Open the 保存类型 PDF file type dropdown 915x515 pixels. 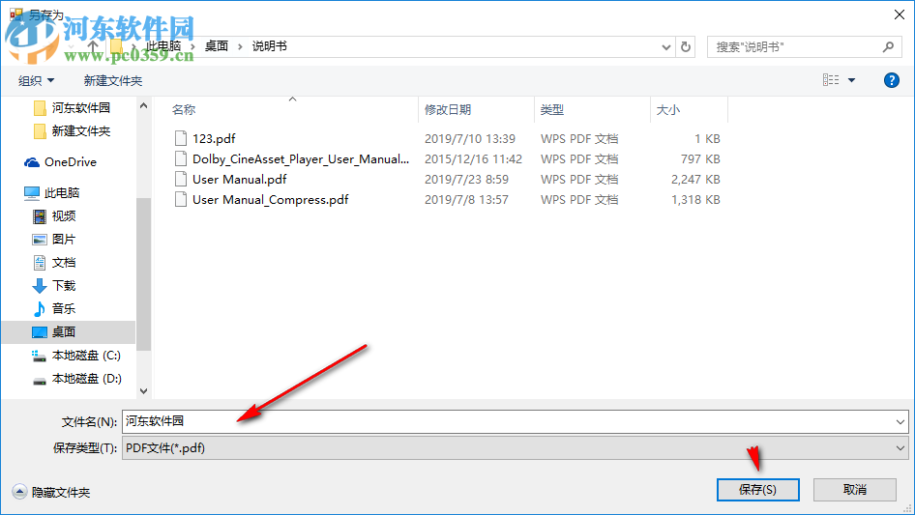point(515,448)
